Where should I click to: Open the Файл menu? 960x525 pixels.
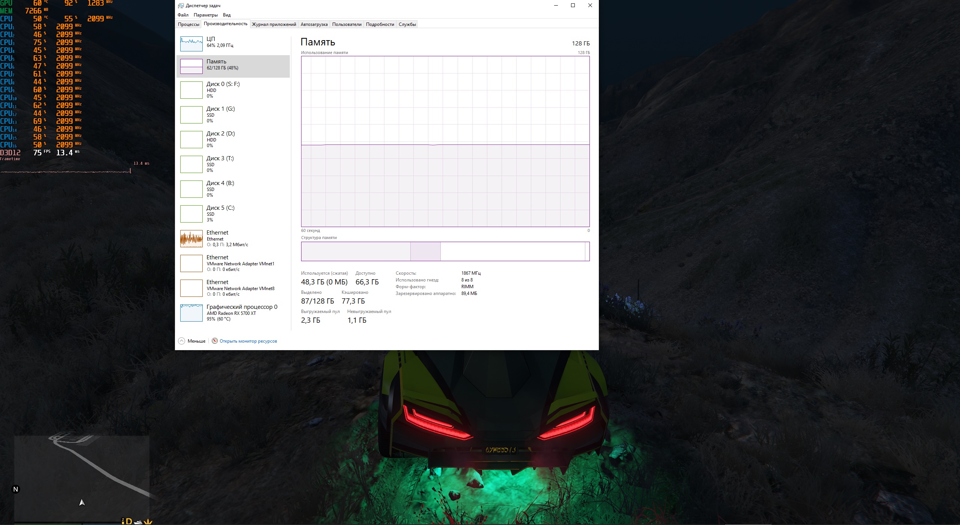[x=183, y=15]
